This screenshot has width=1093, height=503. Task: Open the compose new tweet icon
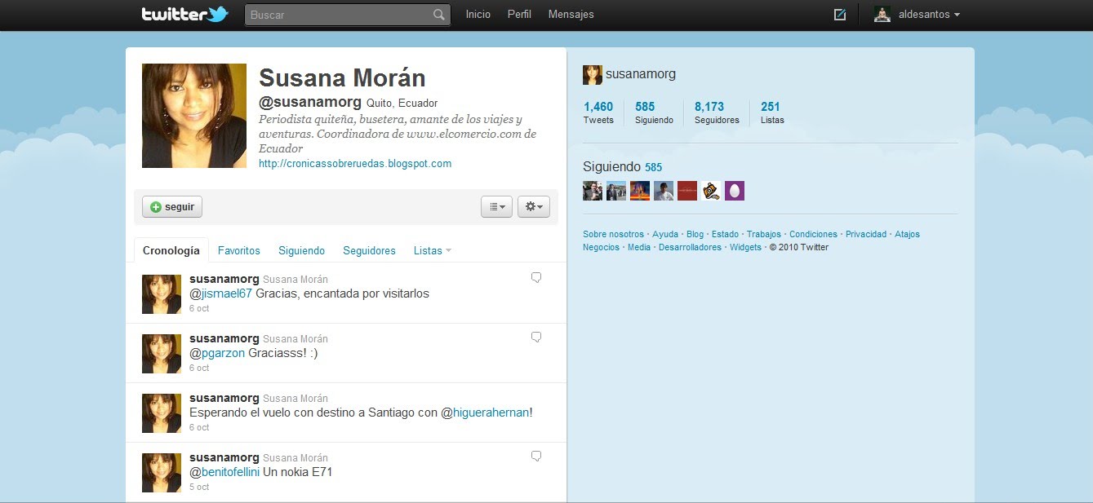pos(840,15)
